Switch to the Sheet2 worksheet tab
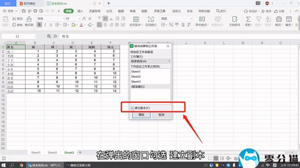Image resolution: width=300 pixels, height=168 pixels. pos(52,152)
